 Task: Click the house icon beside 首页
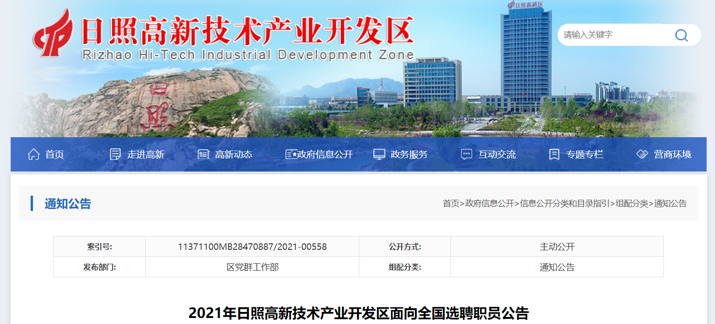pyautogui.click(x=33, y=154)
